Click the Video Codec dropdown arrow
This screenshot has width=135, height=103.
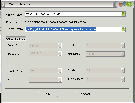tap(60, 45)
